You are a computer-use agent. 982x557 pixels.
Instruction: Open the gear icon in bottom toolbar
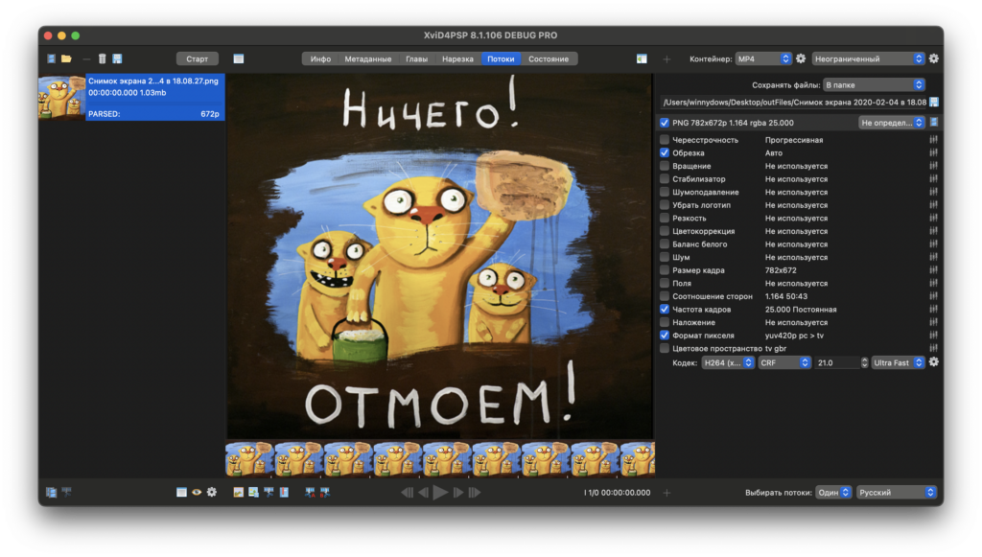click(212, 493)
